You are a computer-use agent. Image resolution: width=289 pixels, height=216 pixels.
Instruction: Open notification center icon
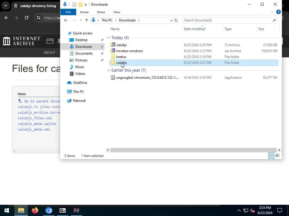pos(280,210)
